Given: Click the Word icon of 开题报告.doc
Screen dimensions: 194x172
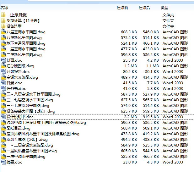Looking at the screenshot, I should pyautogui.click(x=3, y=71).
